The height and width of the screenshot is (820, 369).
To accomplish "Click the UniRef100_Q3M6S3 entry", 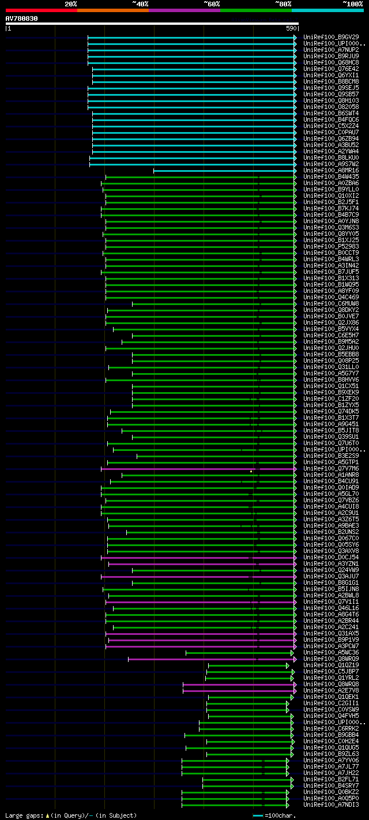I will click(x=332, y=227).
